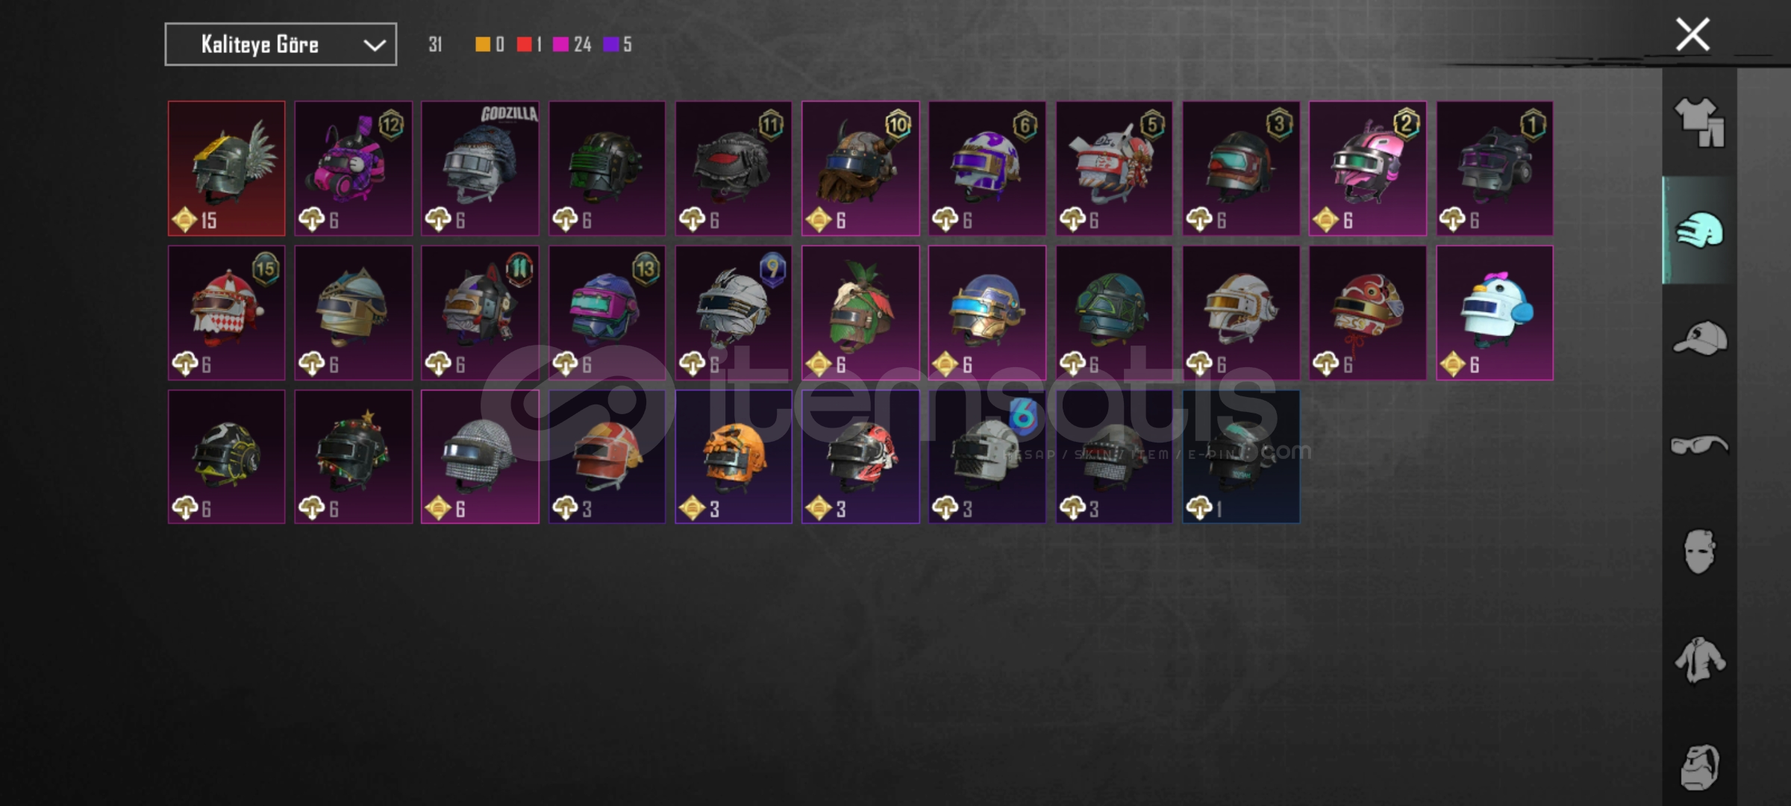
Task: Select the white penguin helmet with pink bow
Action: coord(1495,313)
